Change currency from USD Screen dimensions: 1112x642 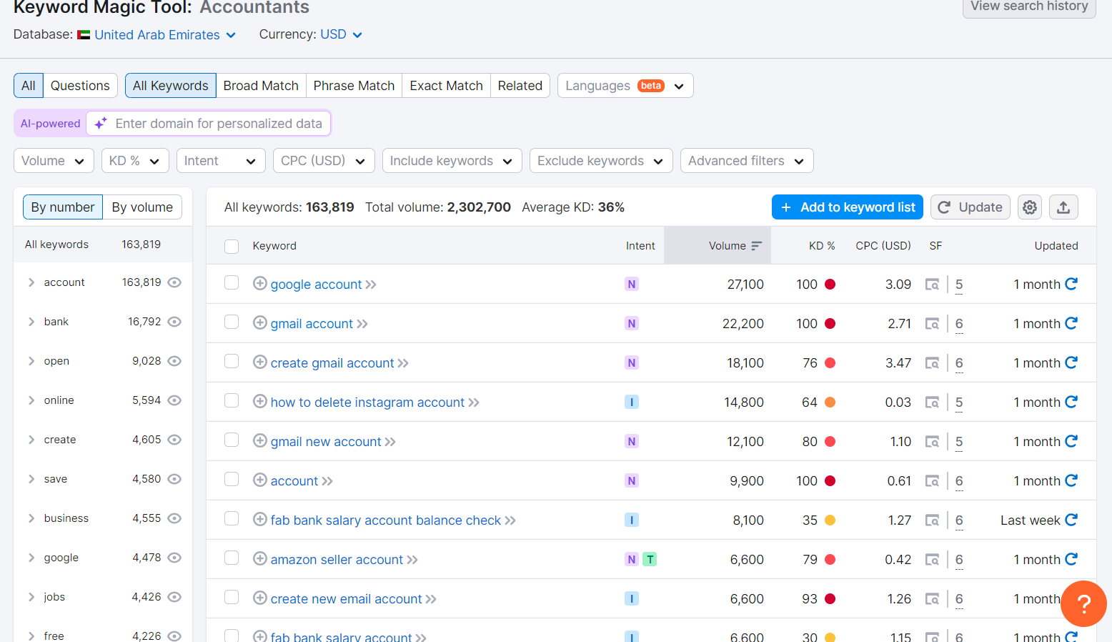coord(341,34)
